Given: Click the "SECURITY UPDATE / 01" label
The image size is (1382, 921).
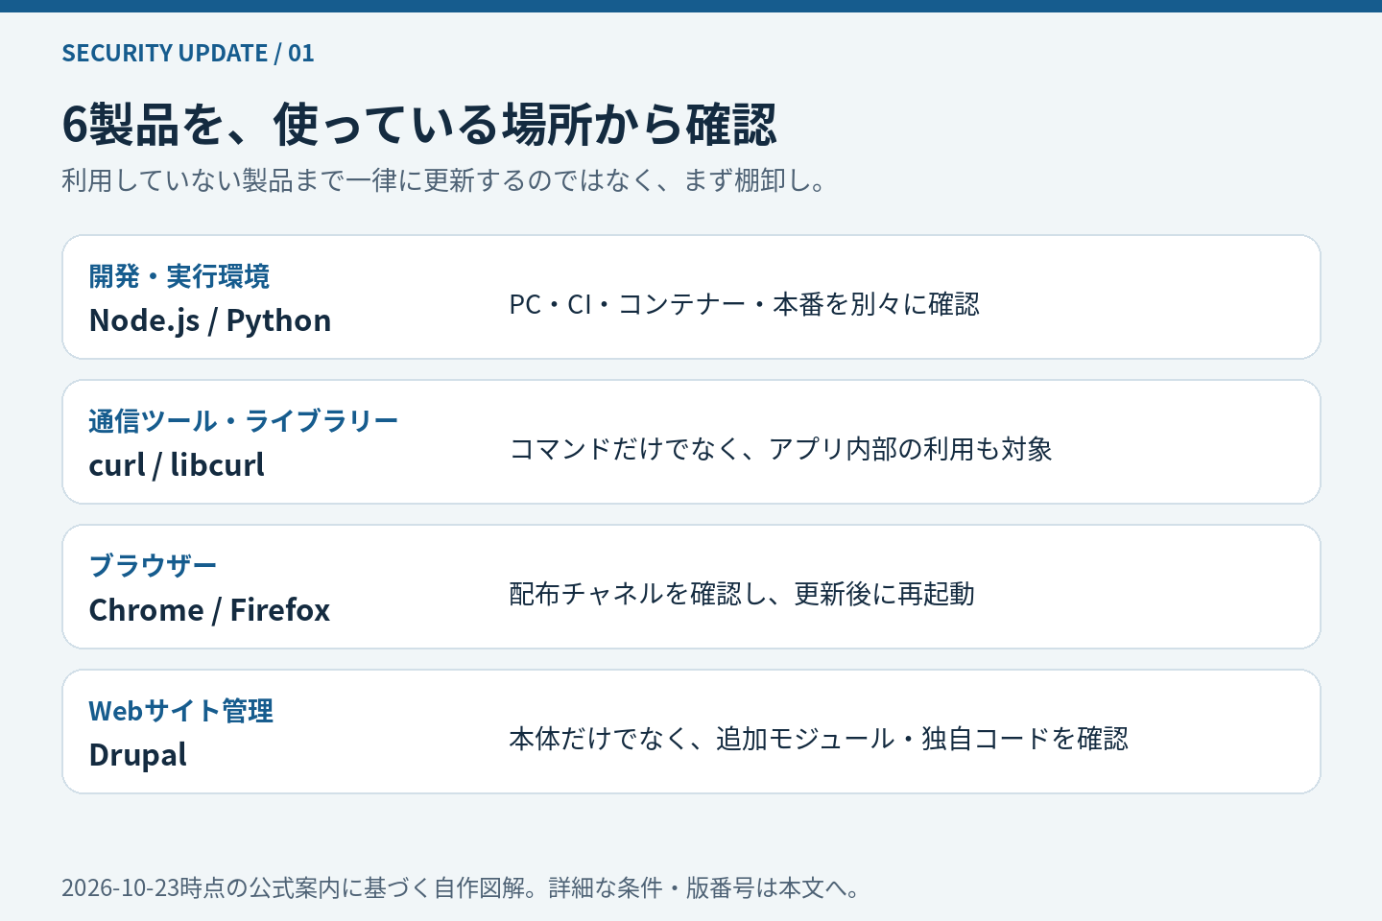Looking at the screenshot, I should click(x=188, y=53).
